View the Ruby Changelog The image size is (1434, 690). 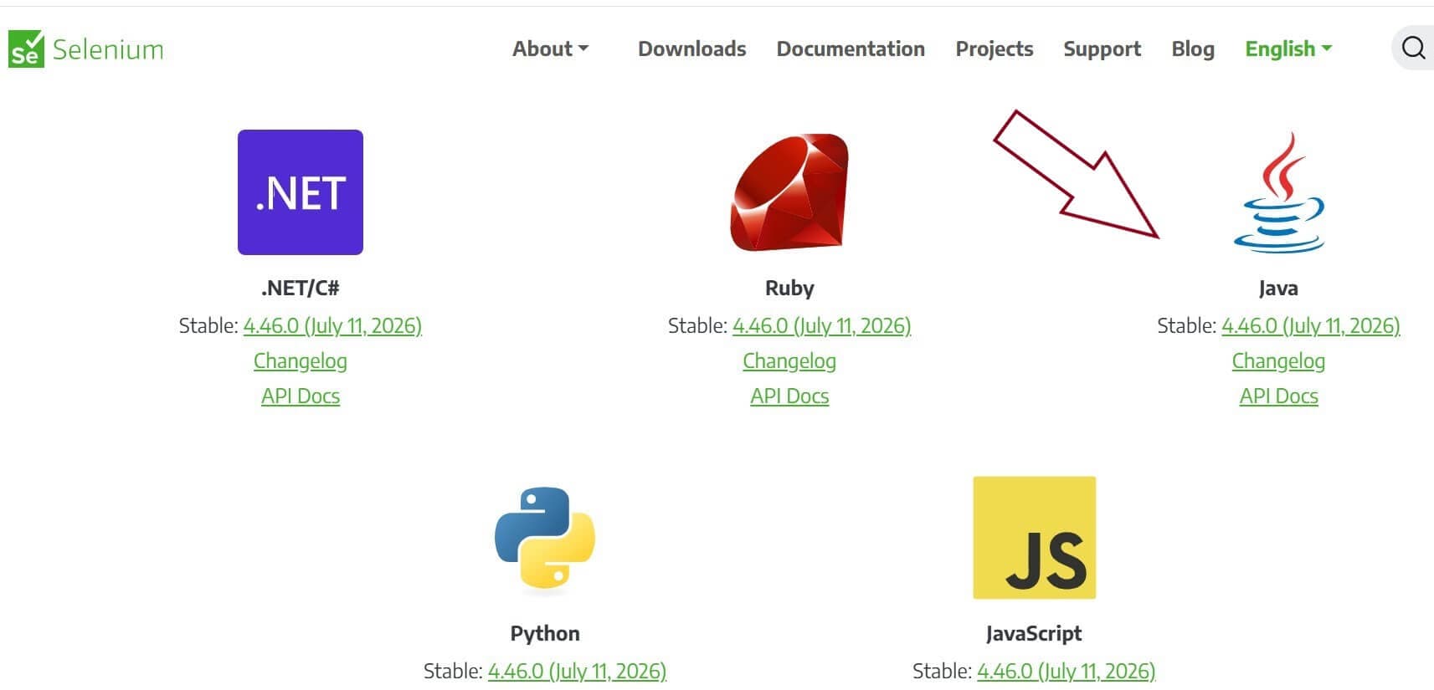789,360
